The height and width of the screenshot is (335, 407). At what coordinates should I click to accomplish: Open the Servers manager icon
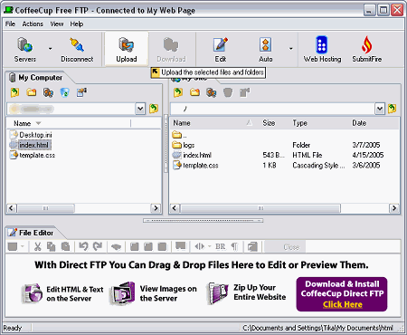(x=24, y=44)
